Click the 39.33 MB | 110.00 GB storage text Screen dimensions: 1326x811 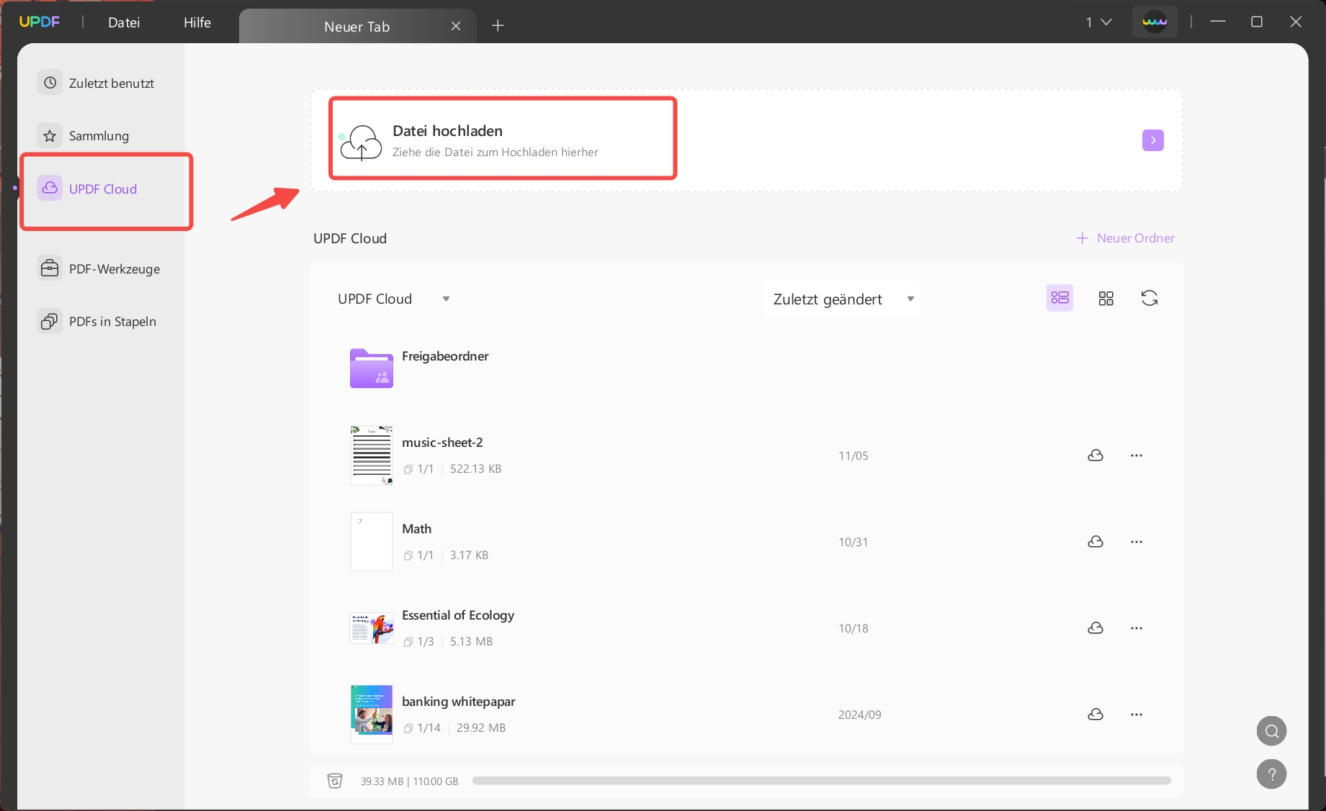click(409, 781)
